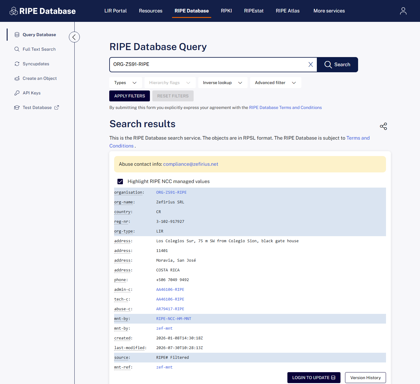This screenshot has height=384, width=420.
Task: Open the Hierarchy flags dropdown
Action: [170, 83]
